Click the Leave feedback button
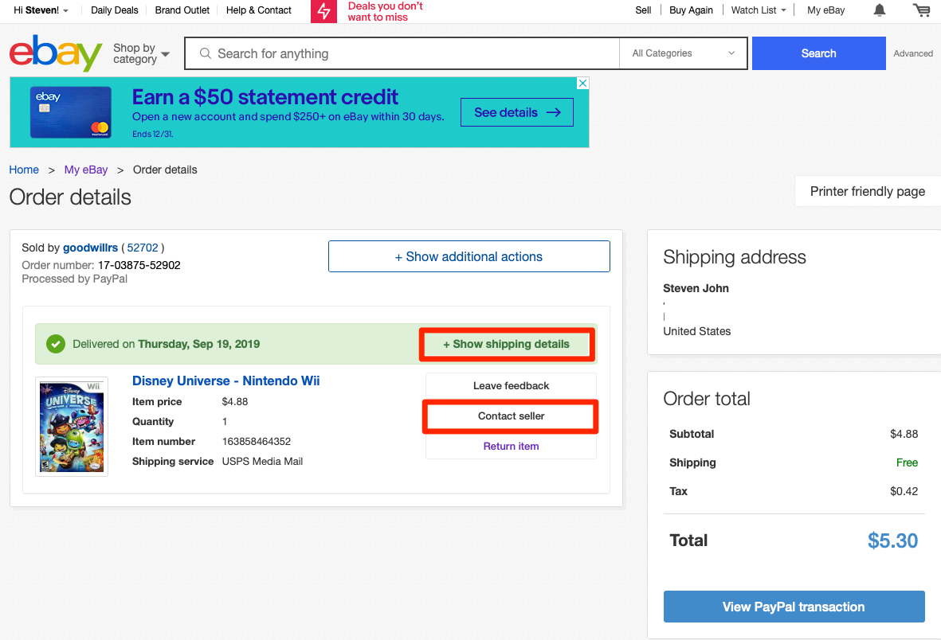 click(512, 386)
